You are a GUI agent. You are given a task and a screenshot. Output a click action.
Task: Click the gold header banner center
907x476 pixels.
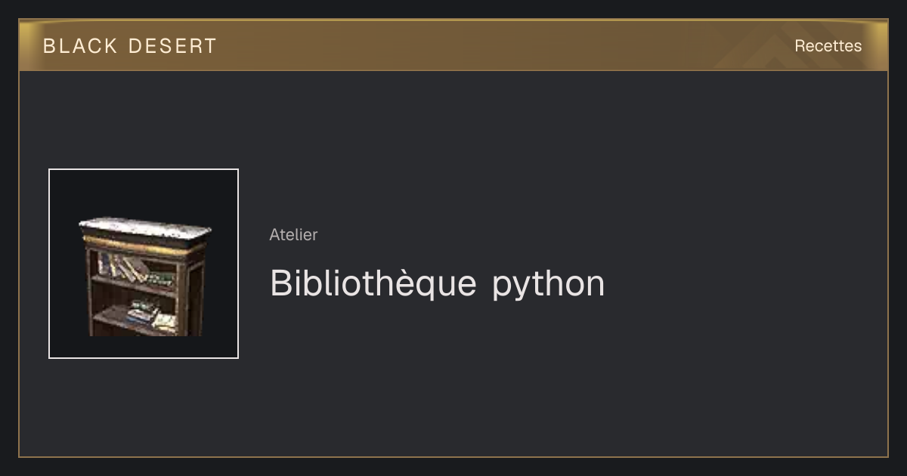(x=453, y=45)
